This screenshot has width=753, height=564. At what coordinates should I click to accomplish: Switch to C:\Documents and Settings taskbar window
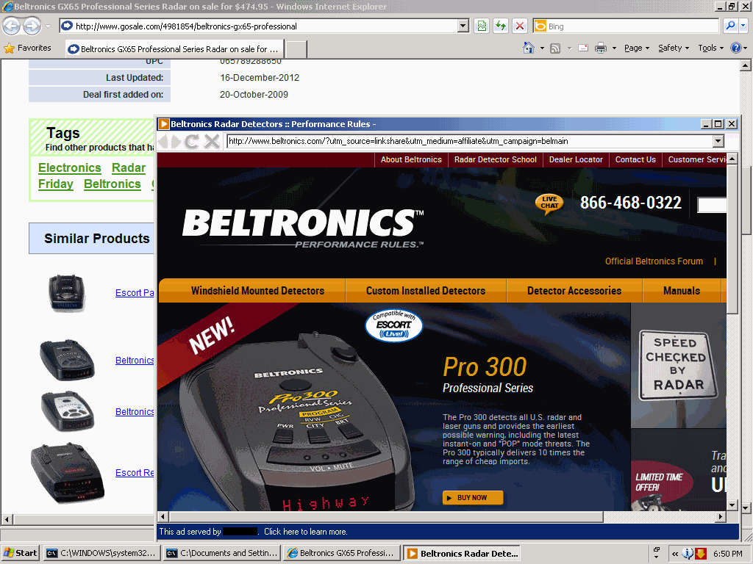(x=222, y=554)
